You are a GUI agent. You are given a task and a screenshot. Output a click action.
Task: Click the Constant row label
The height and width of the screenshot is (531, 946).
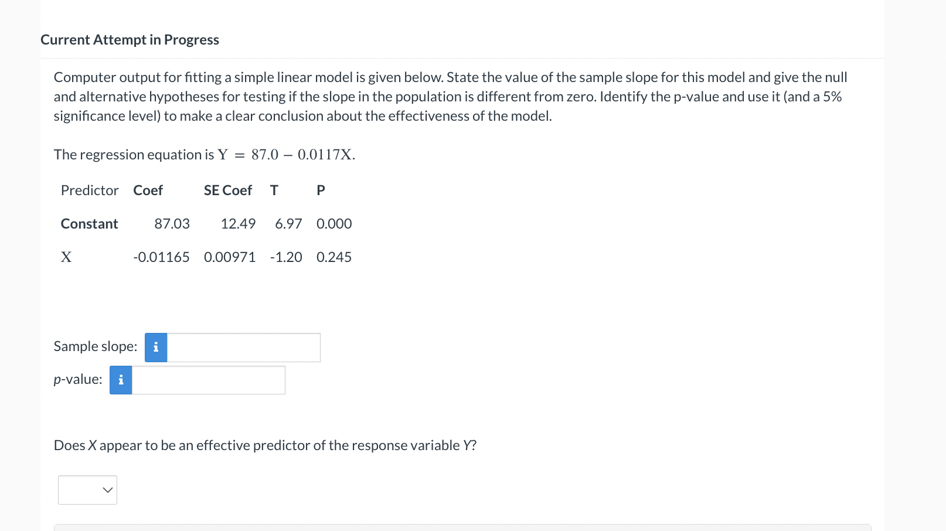tap(90, 224)
